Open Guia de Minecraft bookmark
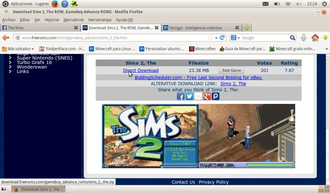This screenshot has height=193, width=330. point(242,49)
